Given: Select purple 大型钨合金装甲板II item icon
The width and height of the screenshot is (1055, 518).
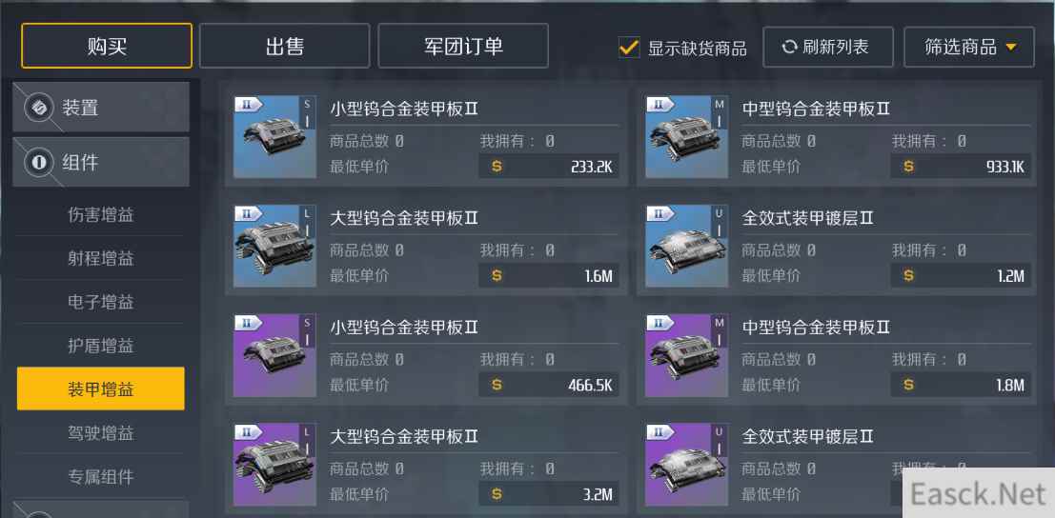Looking at the screenshot, I should coord(274,465).
